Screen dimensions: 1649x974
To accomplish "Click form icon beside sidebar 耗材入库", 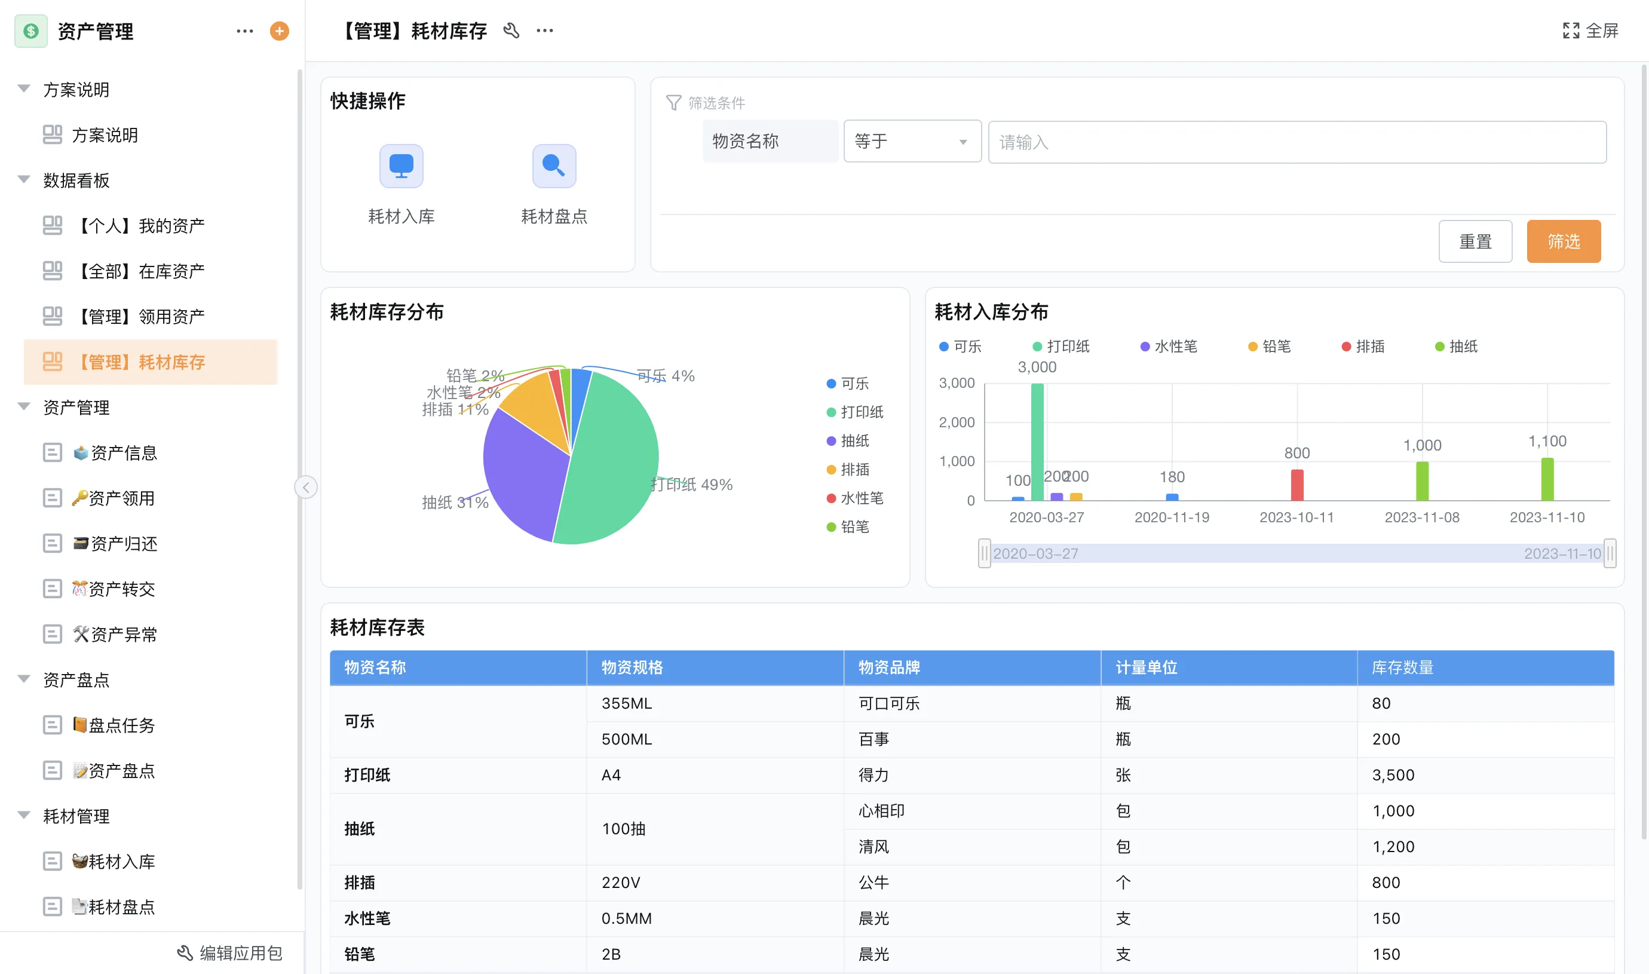I will tap(53, 861).
